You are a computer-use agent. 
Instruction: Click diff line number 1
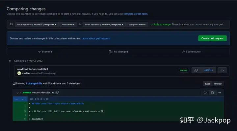pyautogui.click(x=25, y=103)
